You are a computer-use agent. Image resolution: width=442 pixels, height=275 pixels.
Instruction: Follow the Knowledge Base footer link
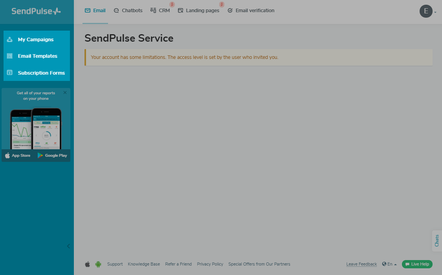[144, 264]
